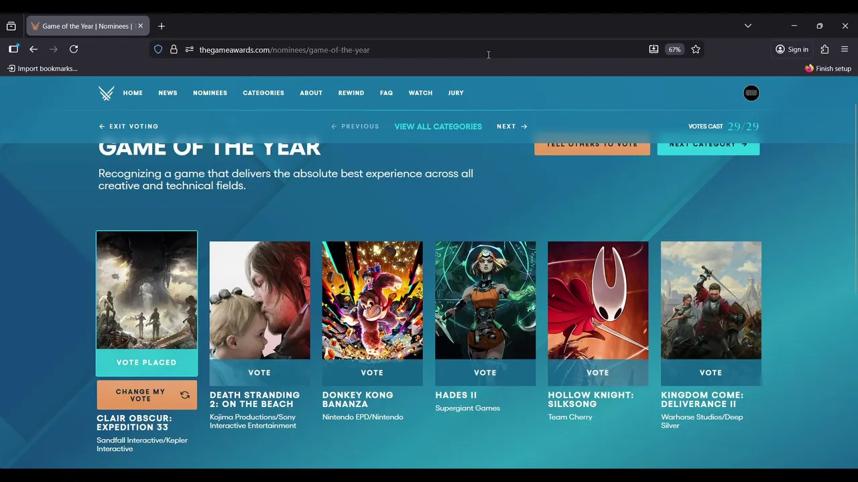Vote for Hollow Knight: Silksong
The height and width of the screenshot is (482, 858).
[598, 373]
